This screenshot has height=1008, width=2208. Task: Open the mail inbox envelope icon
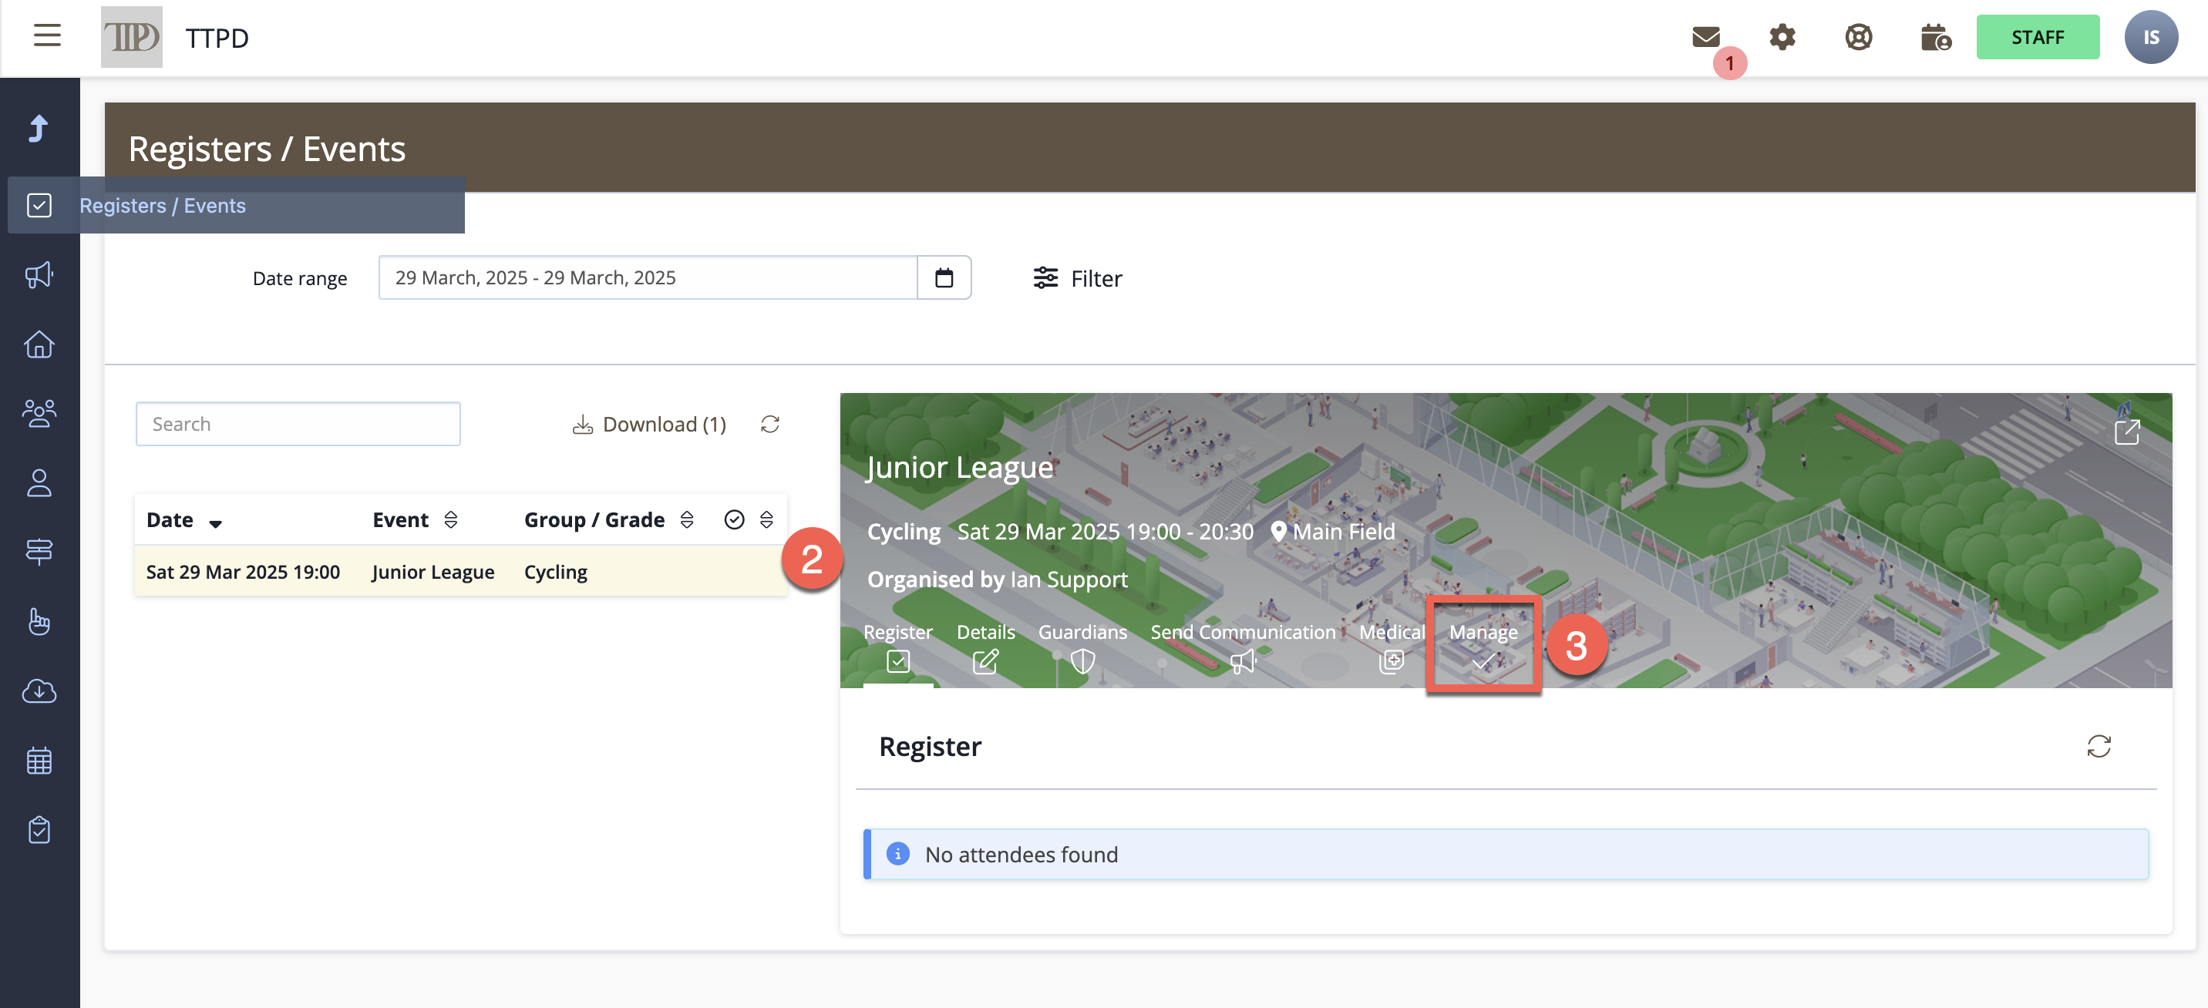[1705, 37]
